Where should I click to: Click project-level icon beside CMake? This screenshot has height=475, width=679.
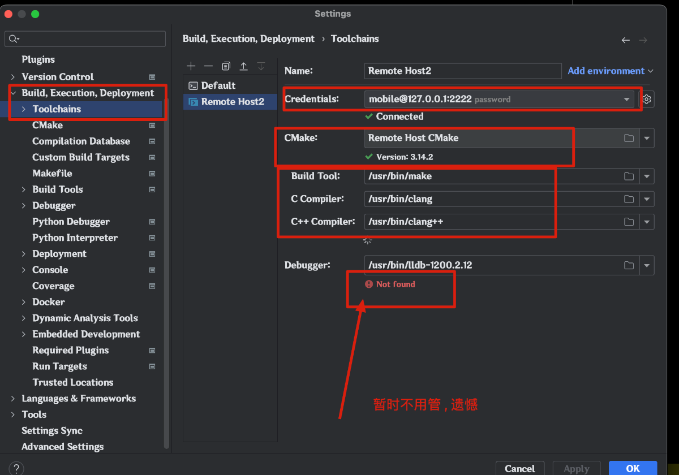pyautogui.click(x=152, y=126)
